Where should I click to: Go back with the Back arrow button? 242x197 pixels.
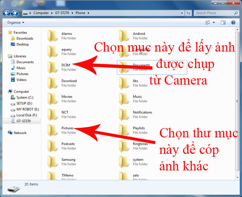click(x=6, y=13)
